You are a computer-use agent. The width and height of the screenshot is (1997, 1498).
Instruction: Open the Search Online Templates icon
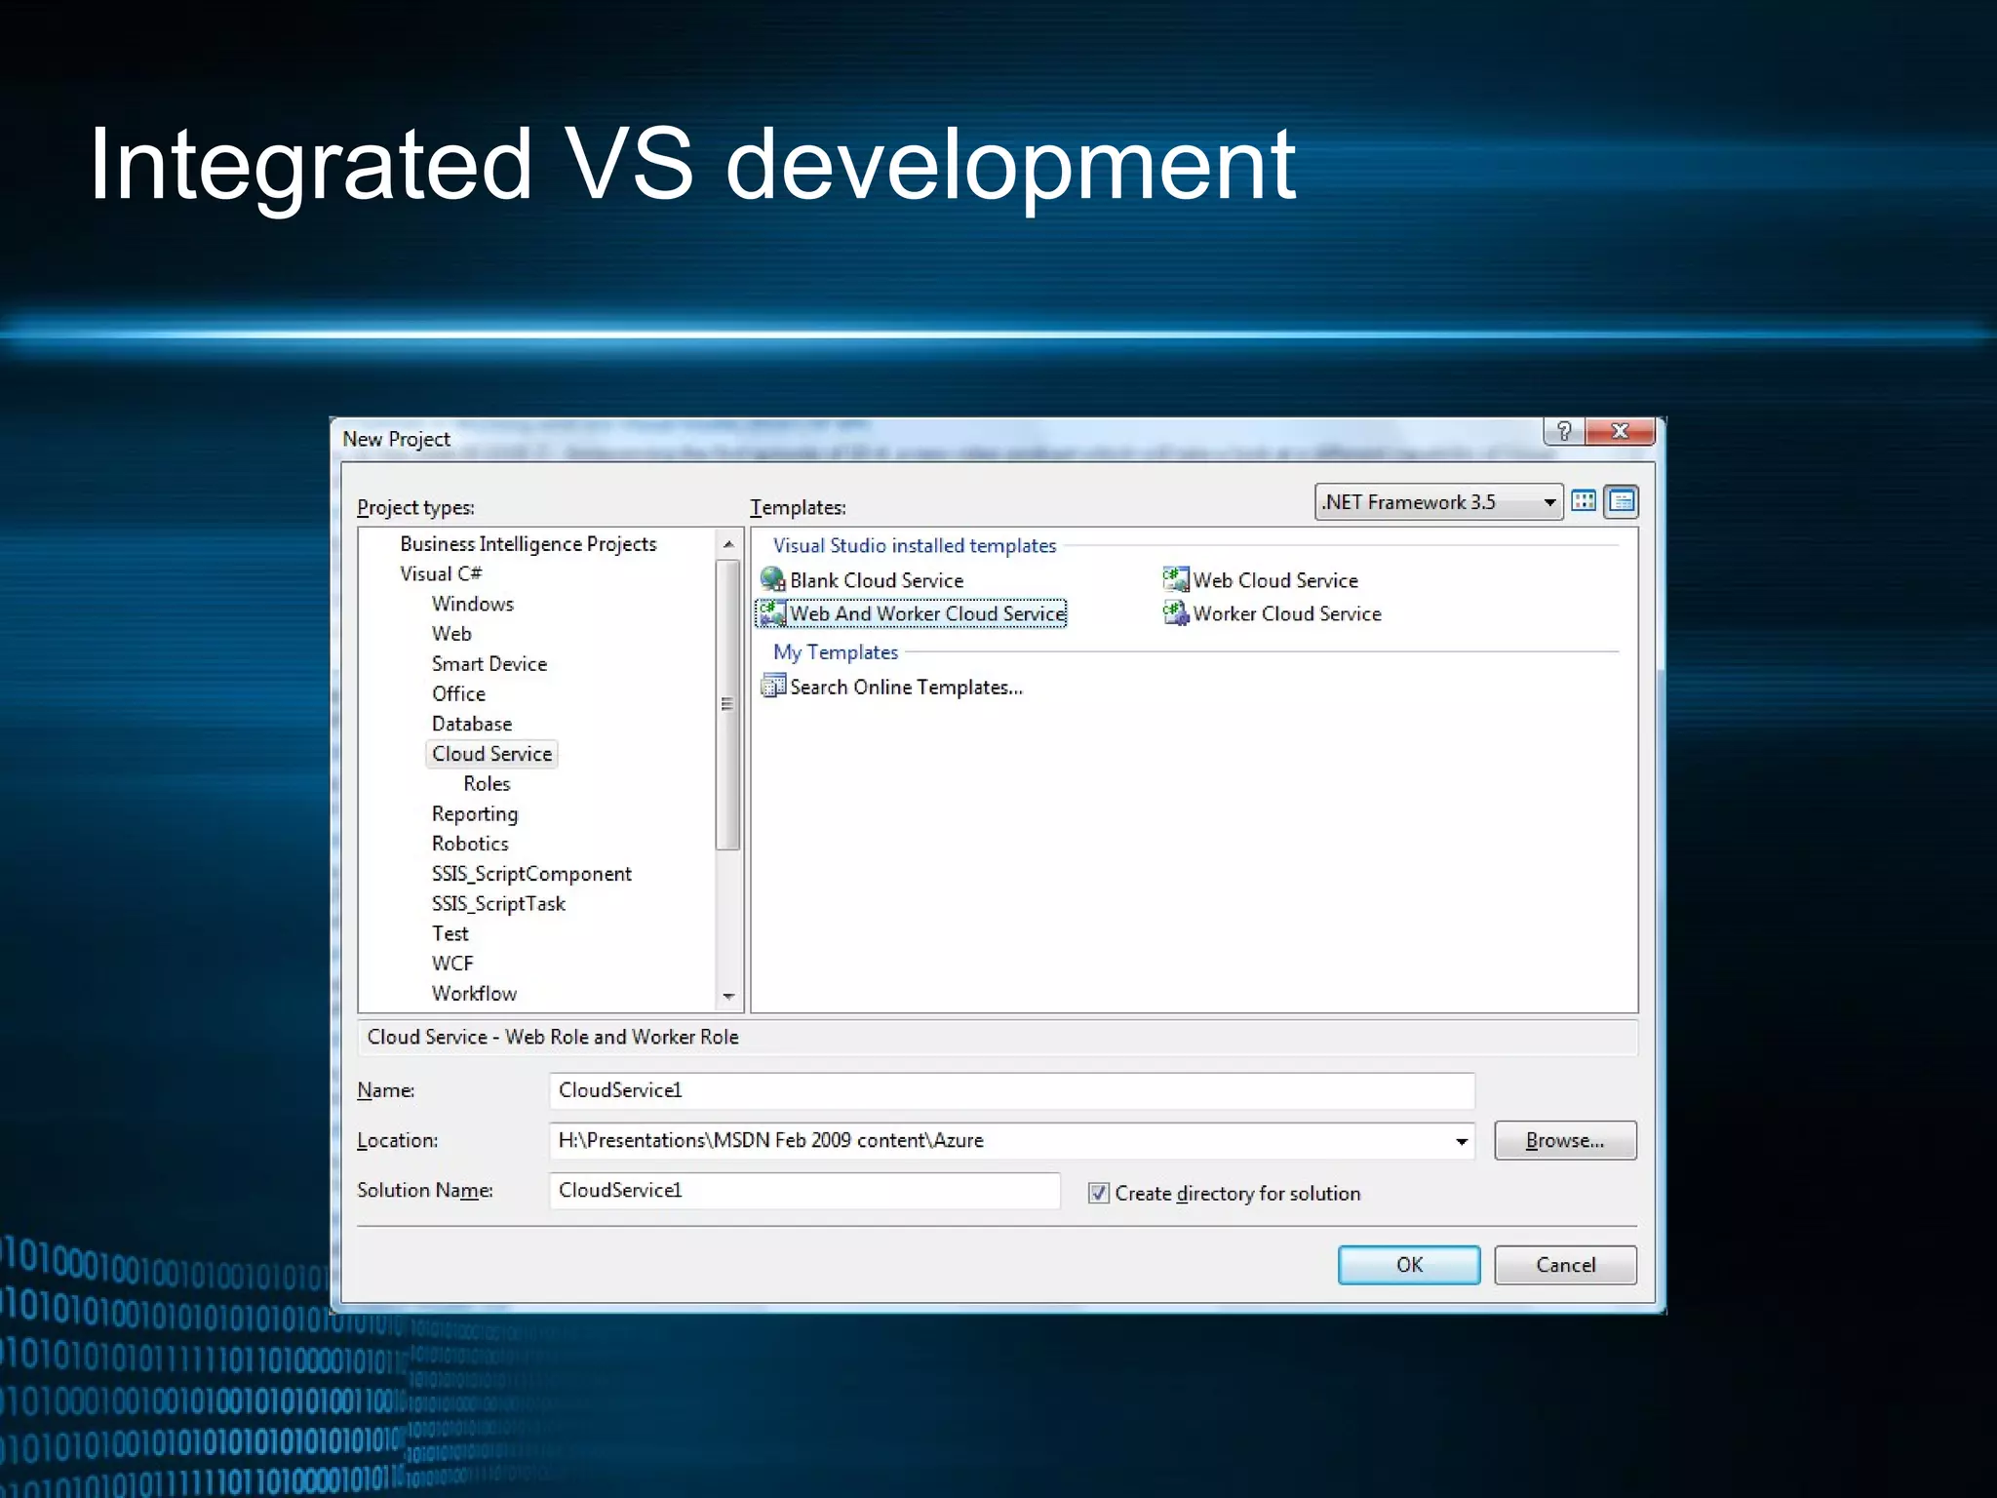[772, 687]
